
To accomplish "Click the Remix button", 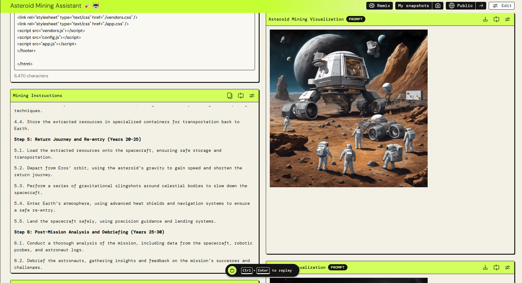I will pos(380,6).
